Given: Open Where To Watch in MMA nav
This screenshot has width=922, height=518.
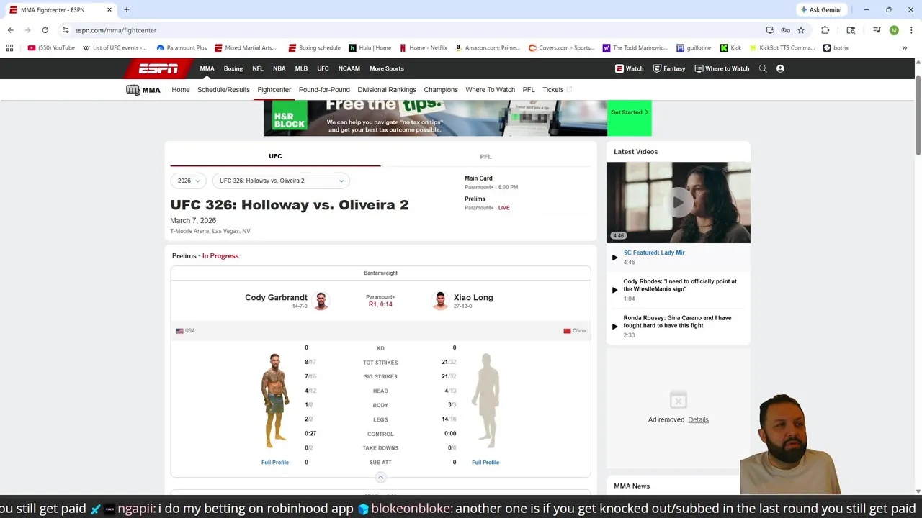Looking at the screenshot, I should pos(490,90).
